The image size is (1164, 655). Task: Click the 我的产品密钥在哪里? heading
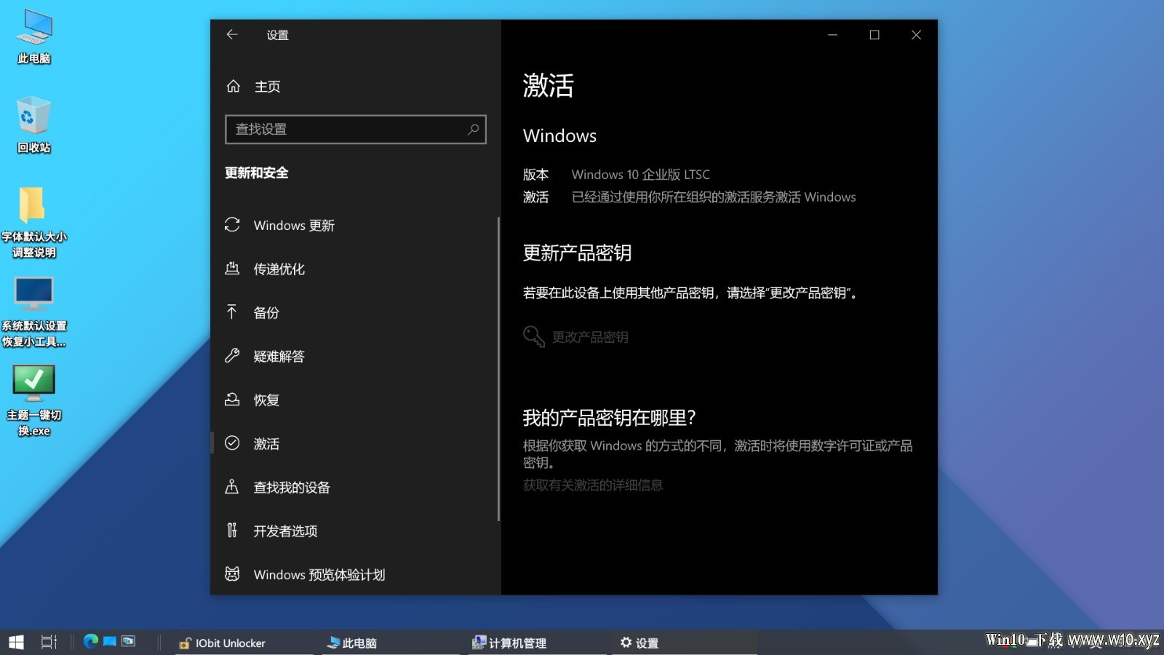coord(610,418)
